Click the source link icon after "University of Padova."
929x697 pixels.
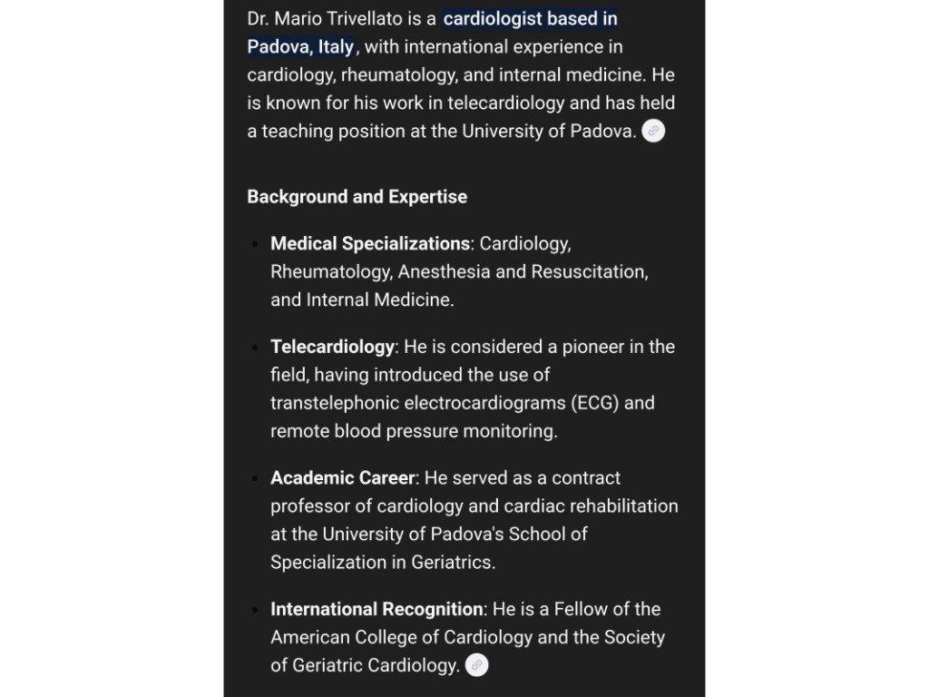point(653,131)
